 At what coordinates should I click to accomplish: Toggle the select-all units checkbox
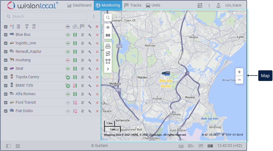pyautogui.click(x=6, y=27)
